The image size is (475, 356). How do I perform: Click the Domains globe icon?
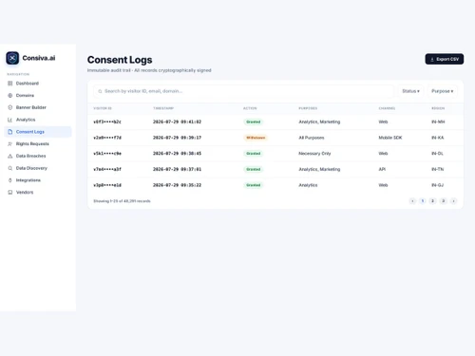(10, 96)
